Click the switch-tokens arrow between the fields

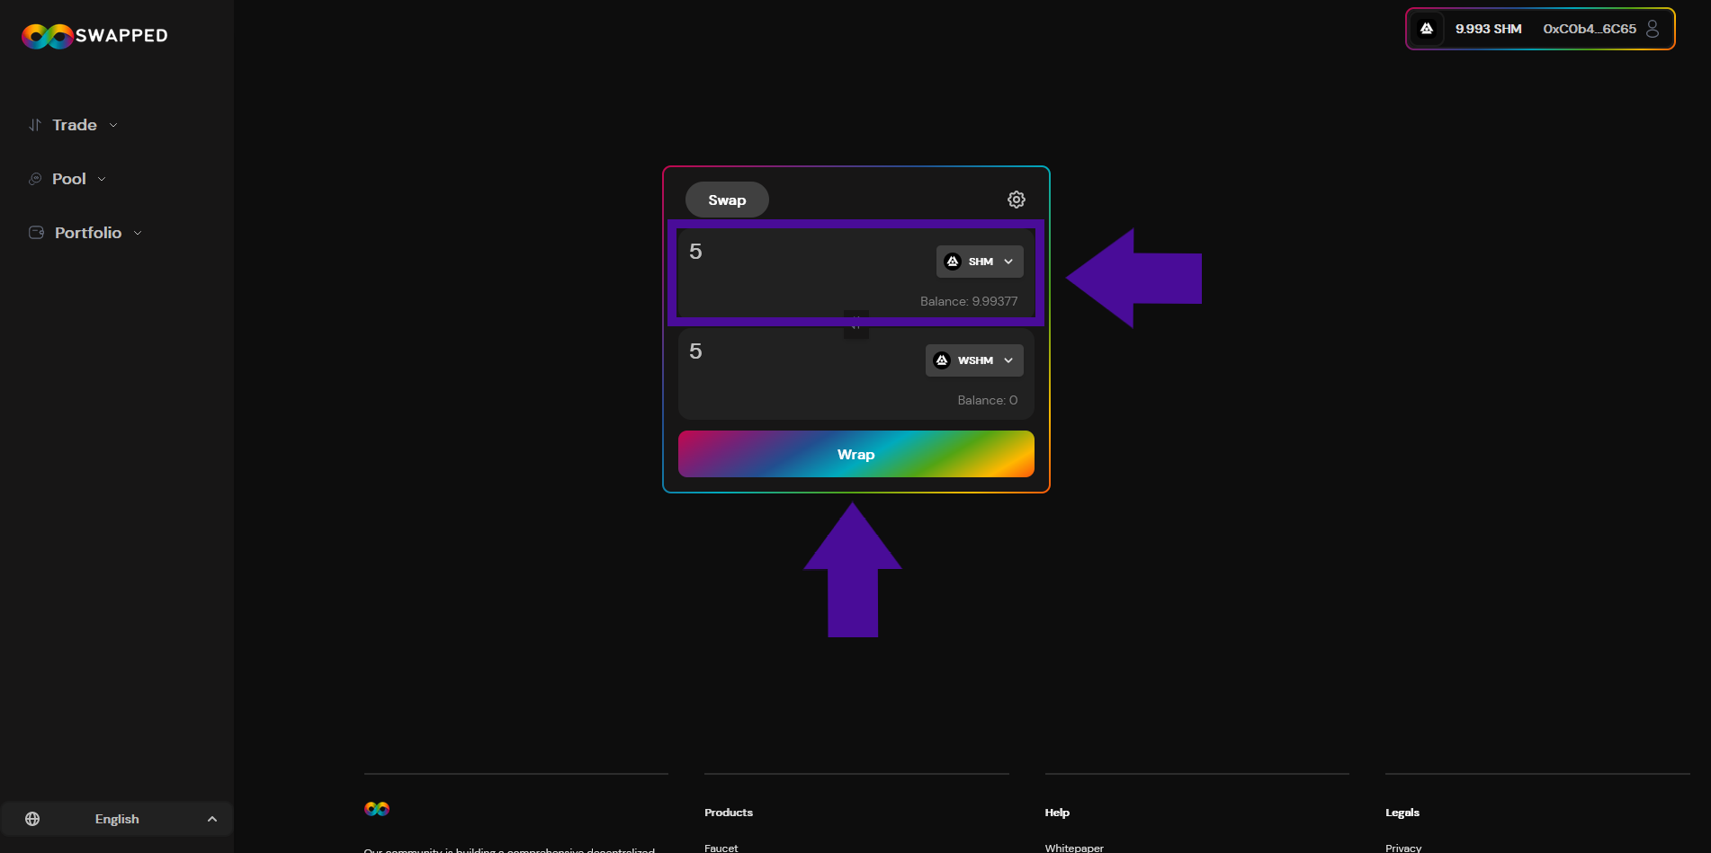(x=856, y=324)
